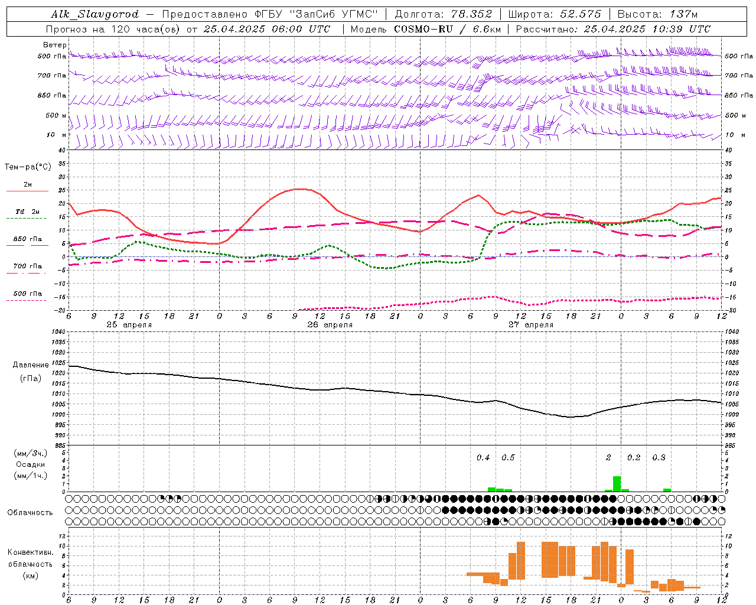The width and height of the screenshot is (756, 605).
Task: Click the '(мм/3ч.)' precipitation unit label
Action: (31, 453)
